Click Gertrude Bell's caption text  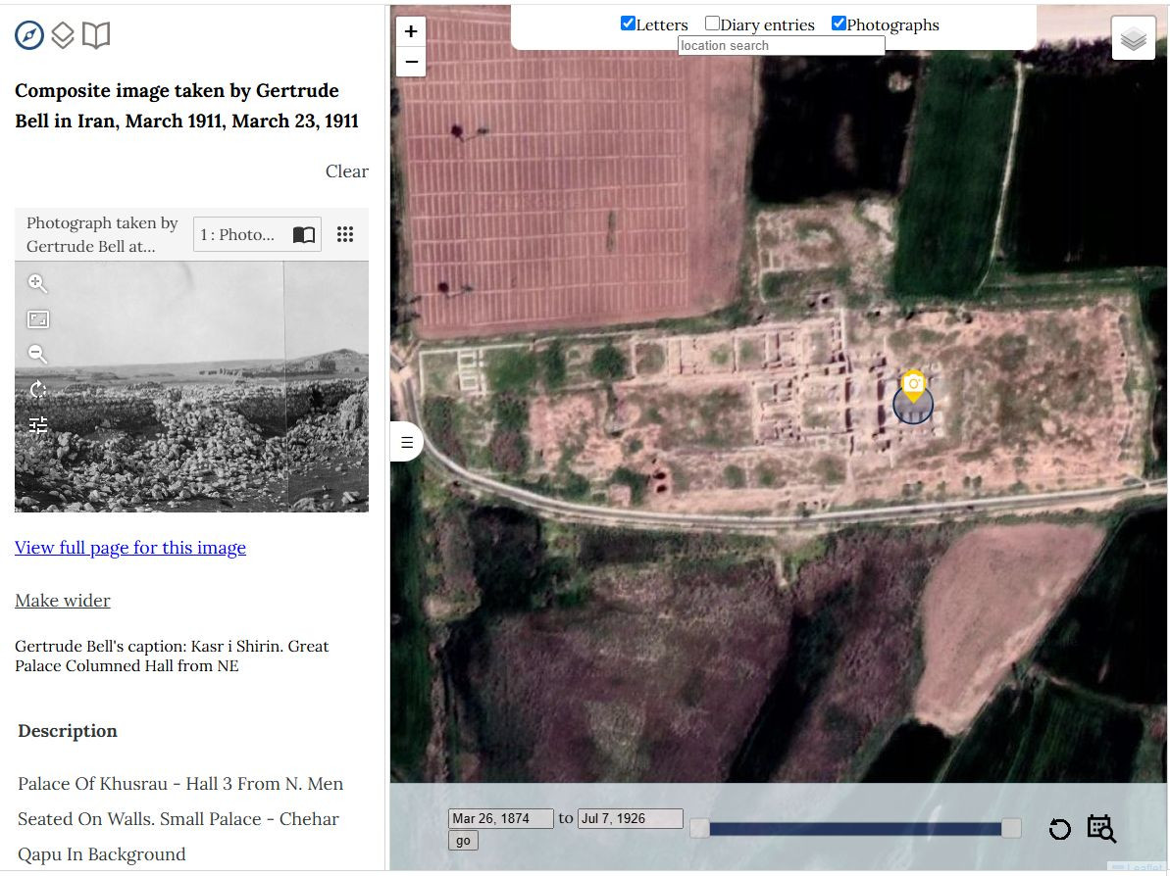(172, 657)
